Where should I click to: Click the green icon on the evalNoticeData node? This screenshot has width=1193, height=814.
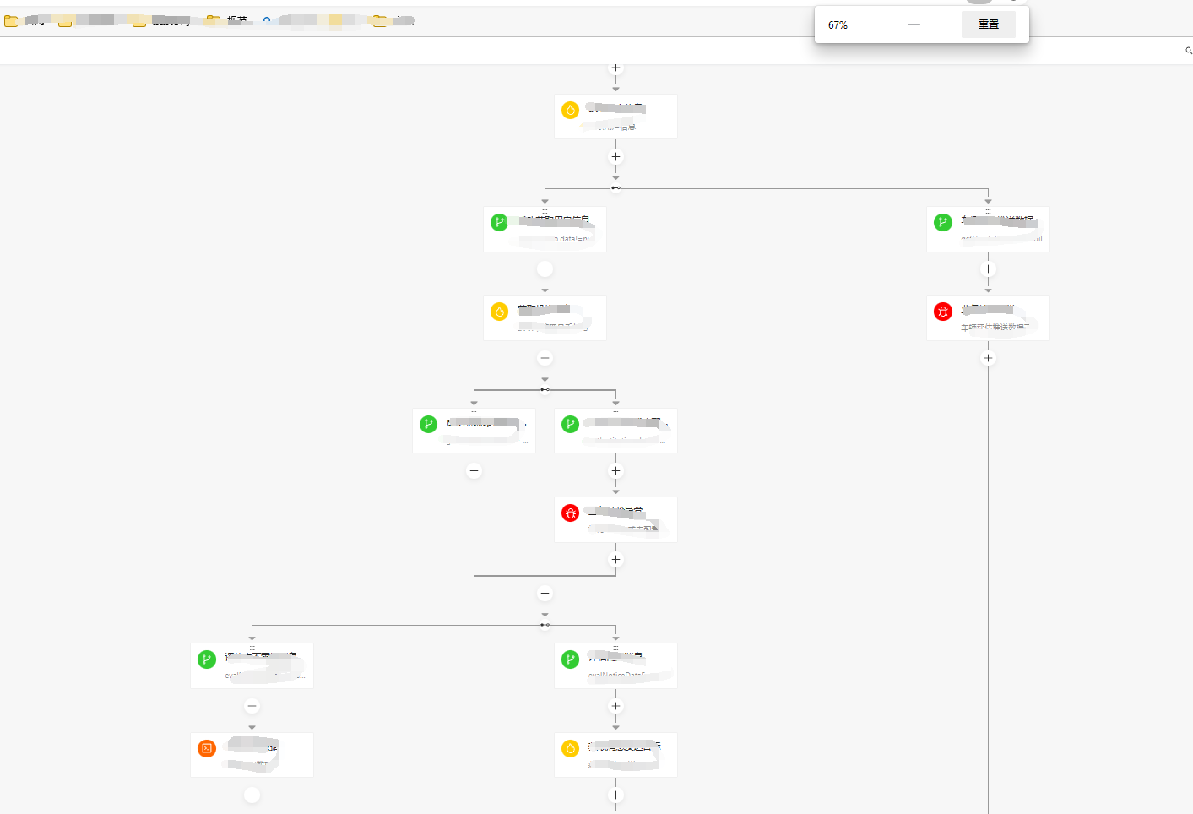pyautogui.click(x=570, y=659)
